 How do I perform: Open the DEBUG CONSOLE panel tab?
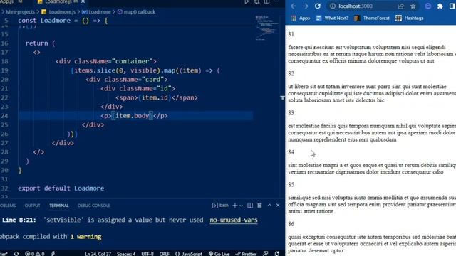point(93,206)
